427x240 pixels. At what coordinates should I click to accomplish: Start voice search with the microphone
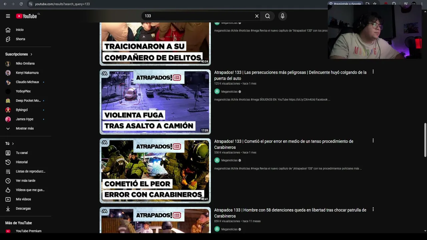tap(283, 16)
